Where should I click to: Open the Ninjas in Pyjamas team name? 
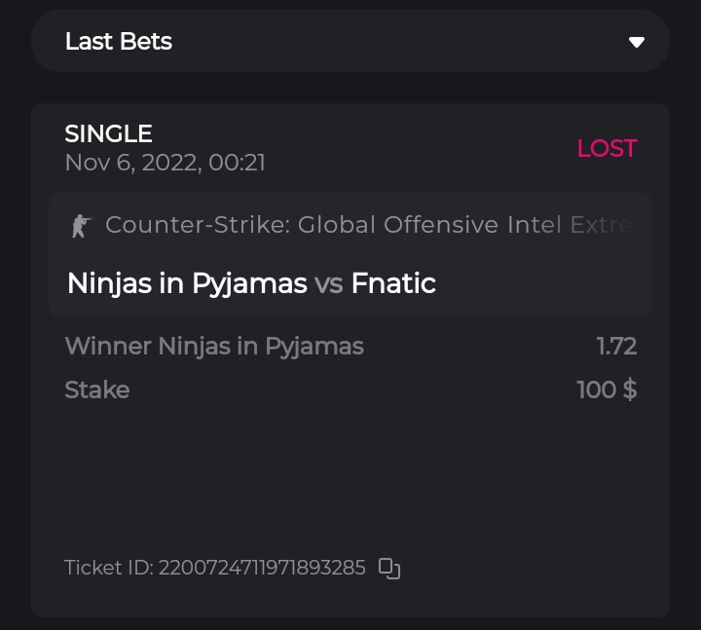187,283
